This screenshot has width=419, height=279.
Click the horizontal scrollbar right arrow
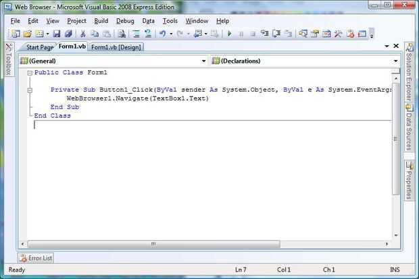[387, 244]
